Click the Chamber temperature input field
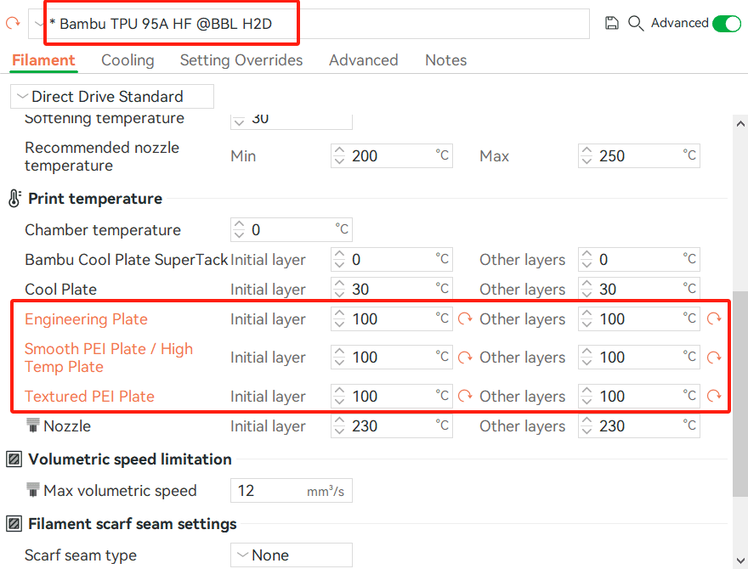The image size is (748, 569). pos(292,229)
